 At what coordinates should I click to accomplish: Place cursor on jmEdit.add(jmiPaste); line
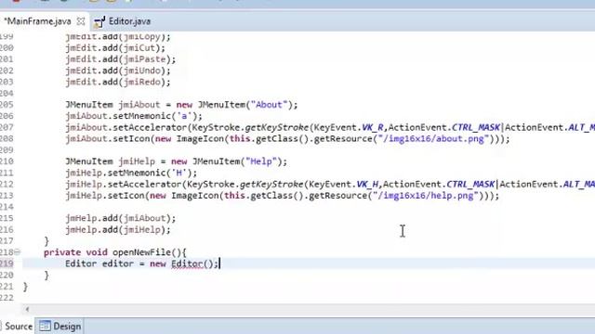coord(121,59)
